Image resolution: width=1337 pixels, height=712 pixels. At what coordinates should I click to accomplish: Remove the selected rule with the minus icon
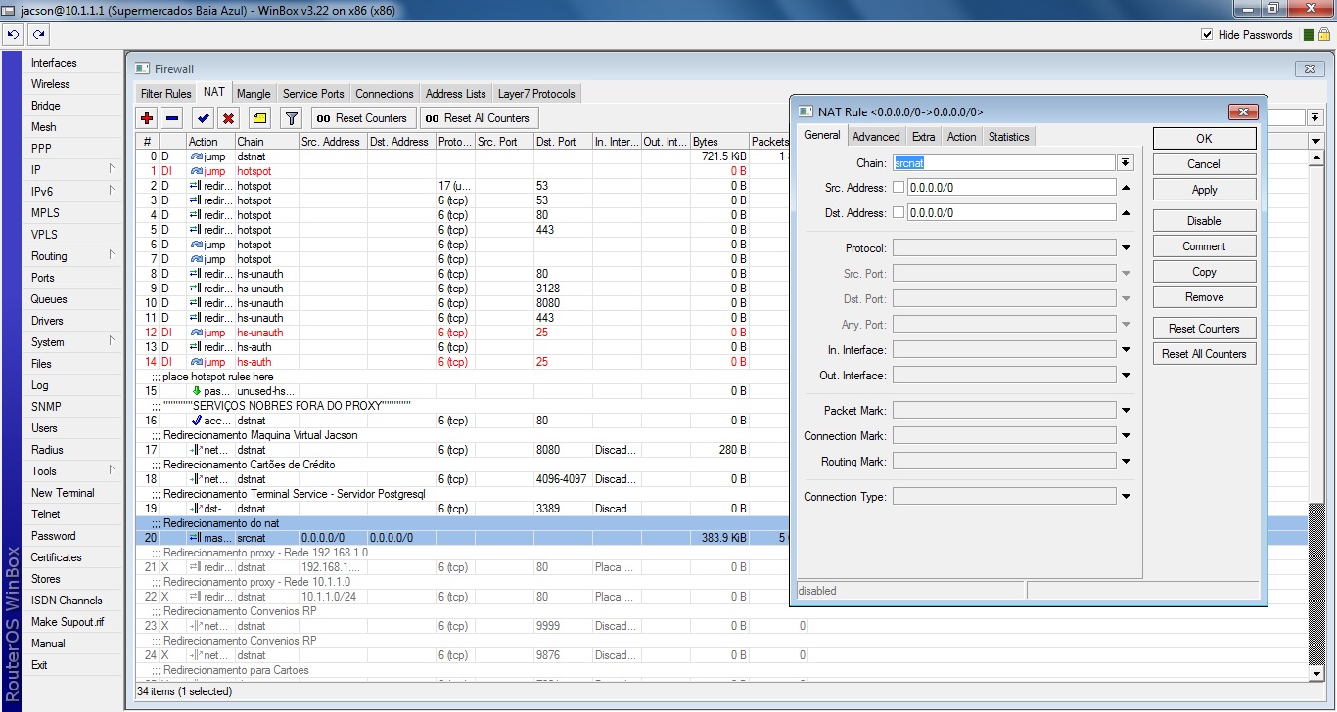(x=172, y=118)
